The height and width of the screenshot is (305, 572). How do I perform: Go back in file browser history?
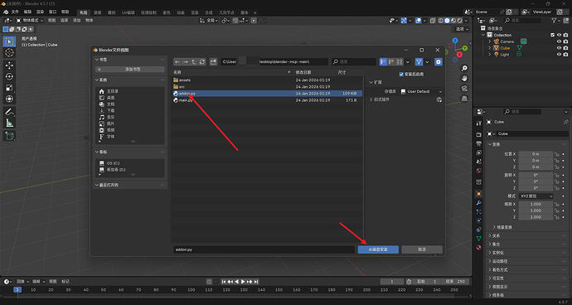pyautogui.click(x=177, y=62)
